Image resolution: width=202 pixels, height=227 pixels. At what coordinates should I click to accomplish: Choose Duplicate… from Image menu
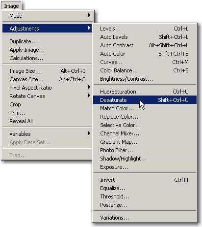point(47,41)
